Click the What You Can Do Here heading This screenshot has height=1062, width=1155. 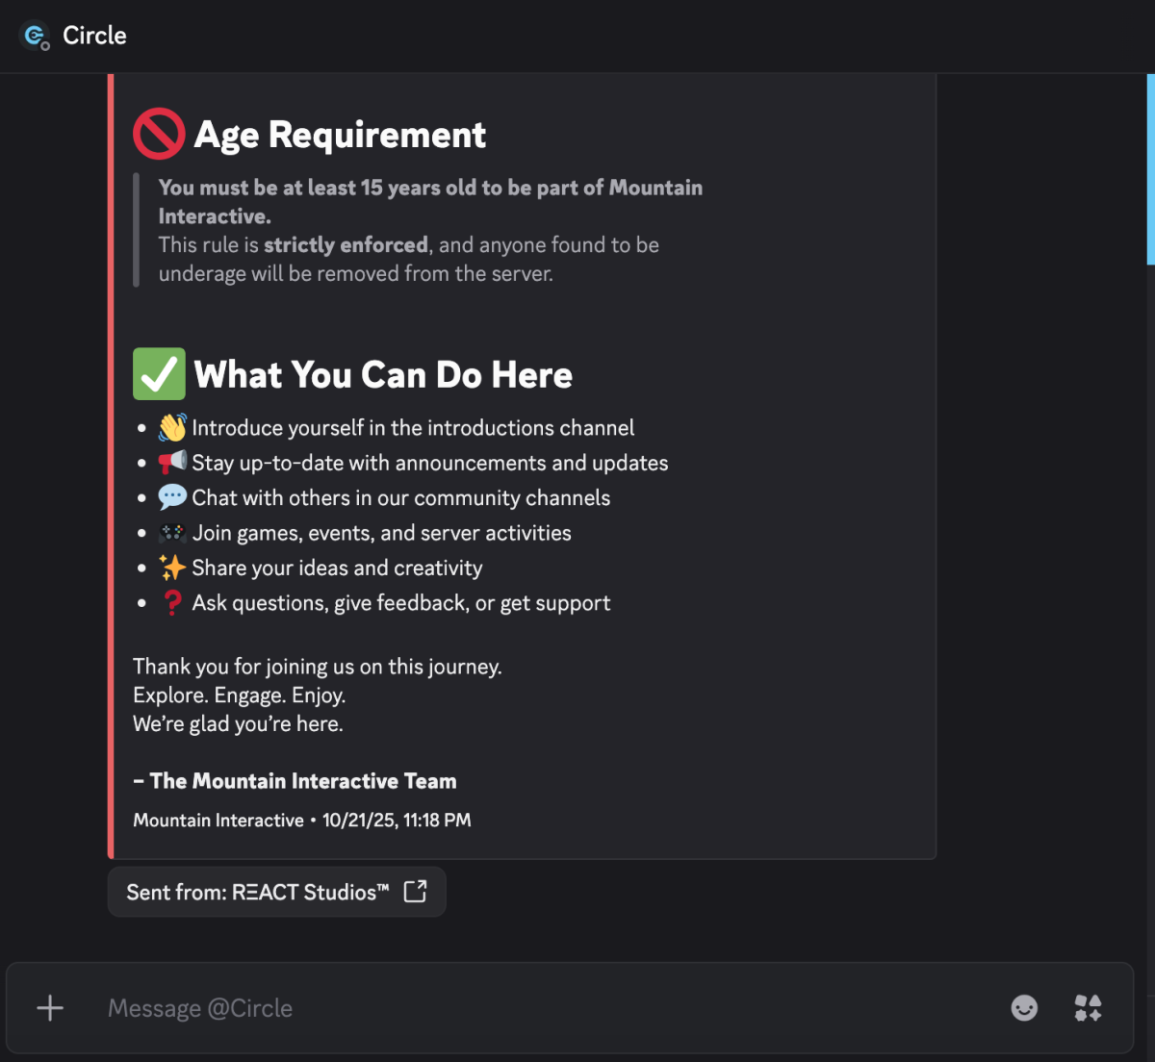tap(383, 375)
